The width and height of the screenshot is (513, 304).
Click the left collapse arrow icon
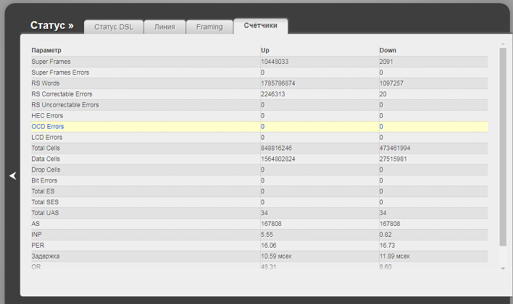pos(12,176)
